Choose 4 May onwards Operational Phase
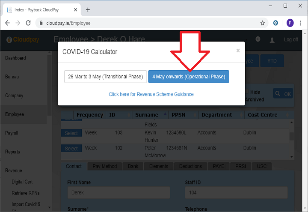The width and height of the screenshot is (308, 212). (189, 77)
